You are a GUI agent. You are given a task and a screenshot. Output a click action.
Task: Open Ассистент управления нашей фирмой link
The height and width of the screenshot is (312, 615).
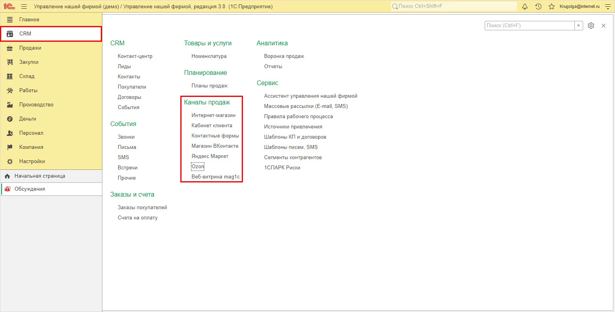(311, 96)
